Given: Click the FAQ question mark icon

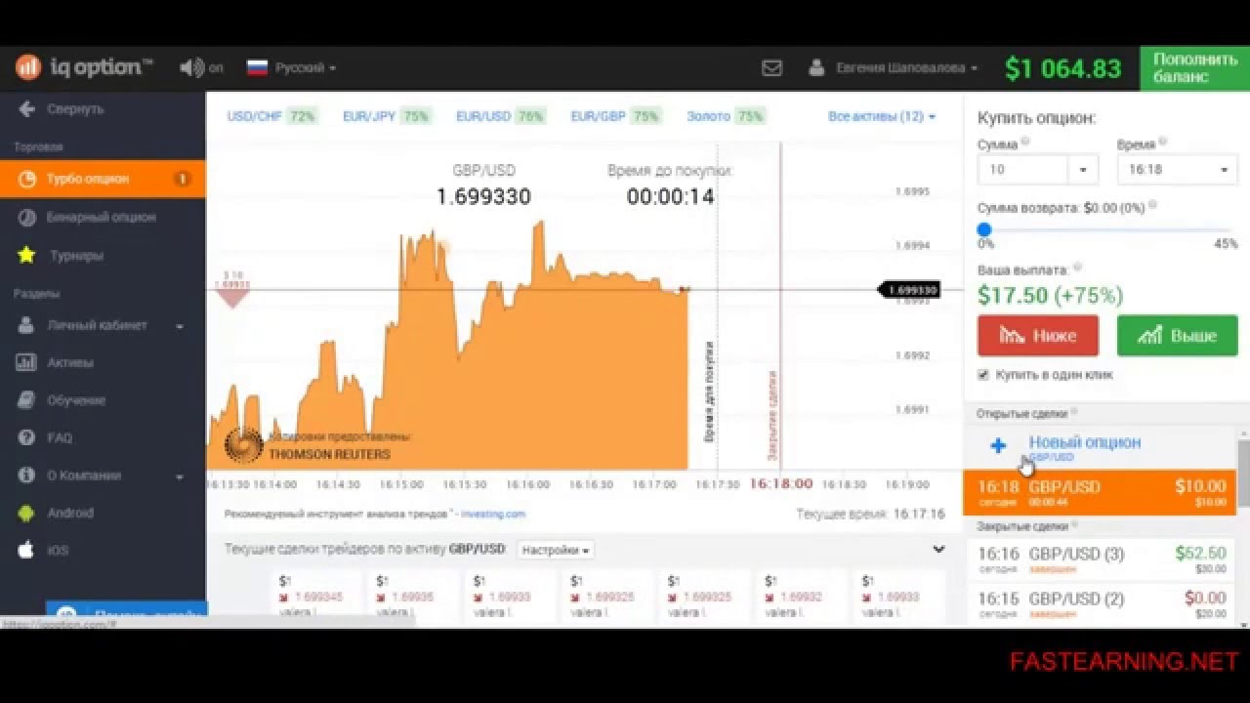Looking at the screenshot, I should click(27, 437).
